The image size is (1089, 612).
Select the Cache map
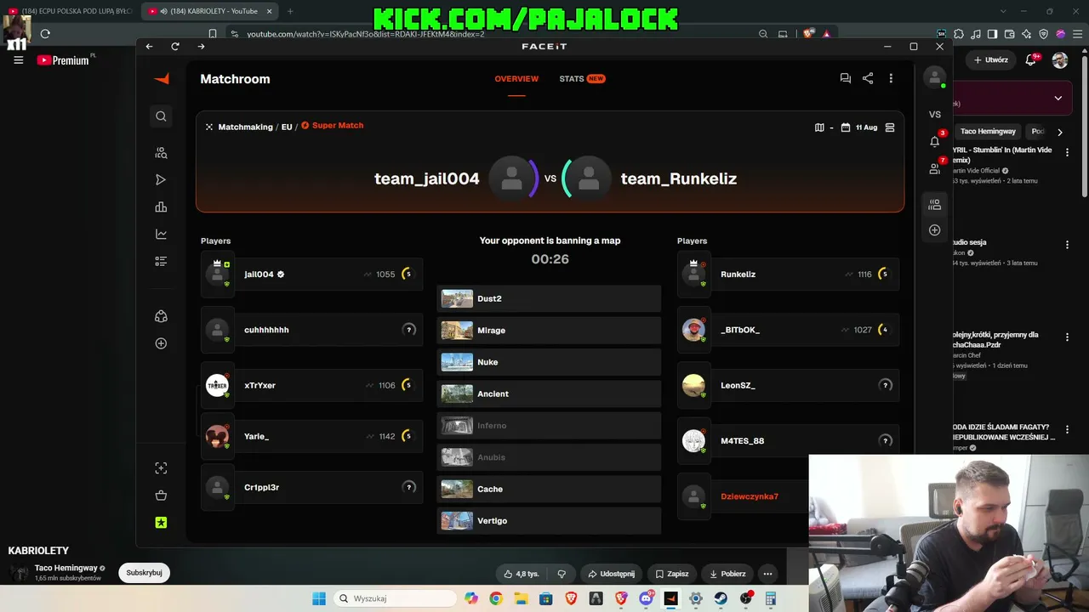549,489
